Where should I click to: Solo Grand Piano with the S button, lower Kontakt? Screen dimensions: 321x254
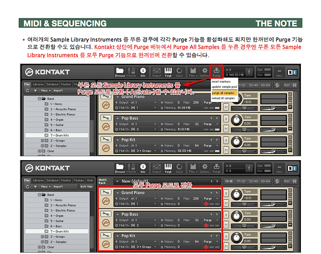point(226,193)
